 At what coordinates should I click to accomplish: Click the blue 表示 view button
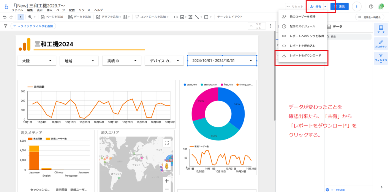click(x=339, y=6)
